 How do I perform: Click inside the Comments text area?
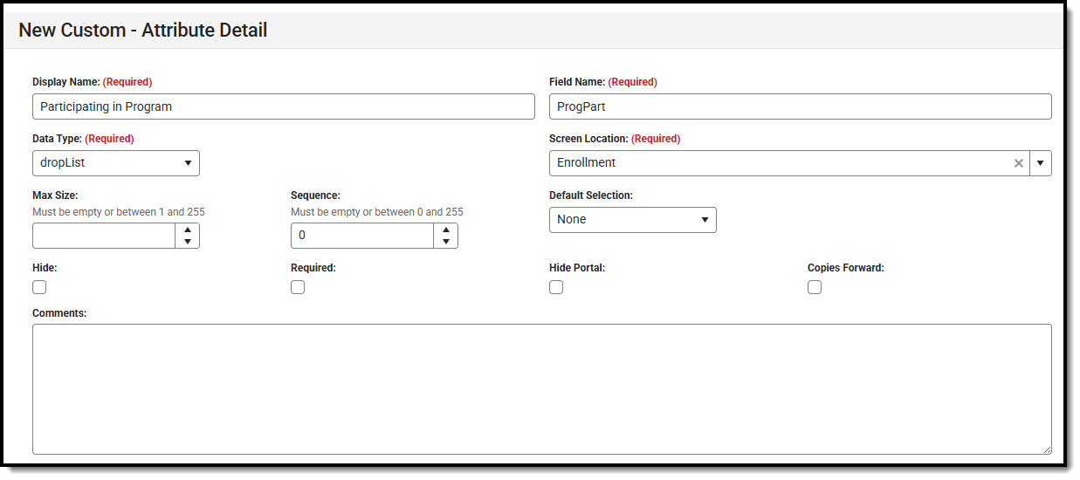click(541, 388)
